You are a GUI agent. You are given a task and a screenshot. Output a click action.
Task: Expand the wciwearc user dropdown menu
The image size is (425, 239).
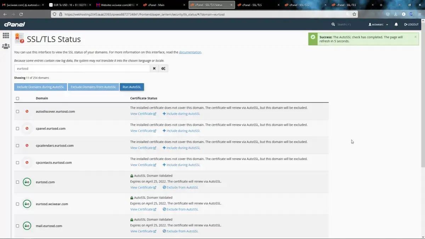(378, 24)
